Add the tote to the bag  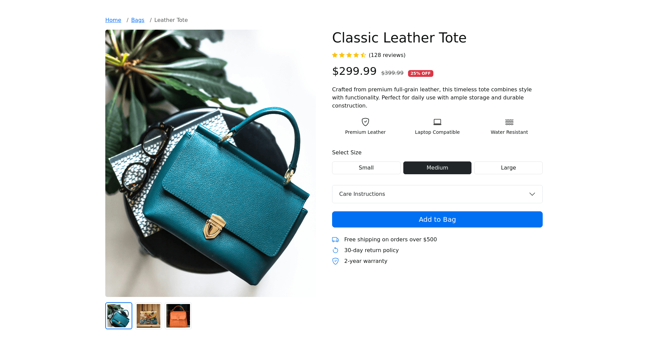[437, 219]
